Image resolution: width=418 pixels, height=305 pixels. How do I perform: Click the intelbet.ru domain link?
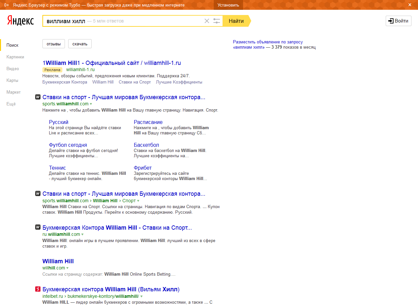click(53, 296)
